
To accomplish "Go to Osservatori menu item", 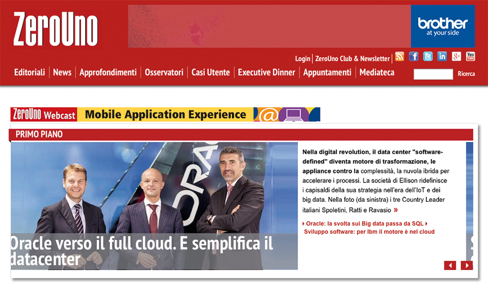I will click(164, 72).
